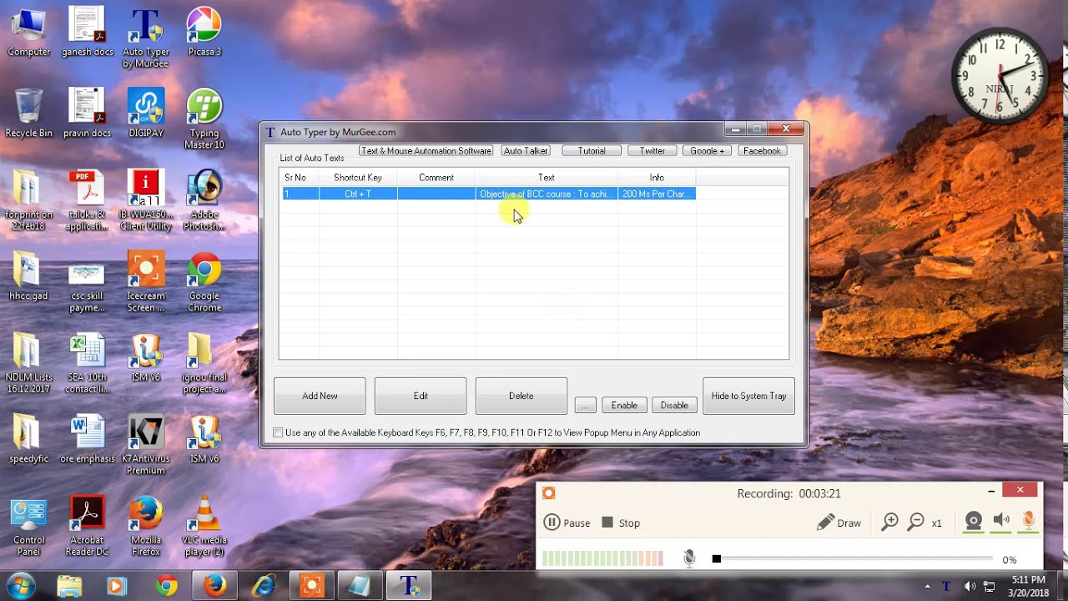Click the Twitter button
This screenshot has height=601, width=1068.
pyautogui.click(x=652, y=151)
